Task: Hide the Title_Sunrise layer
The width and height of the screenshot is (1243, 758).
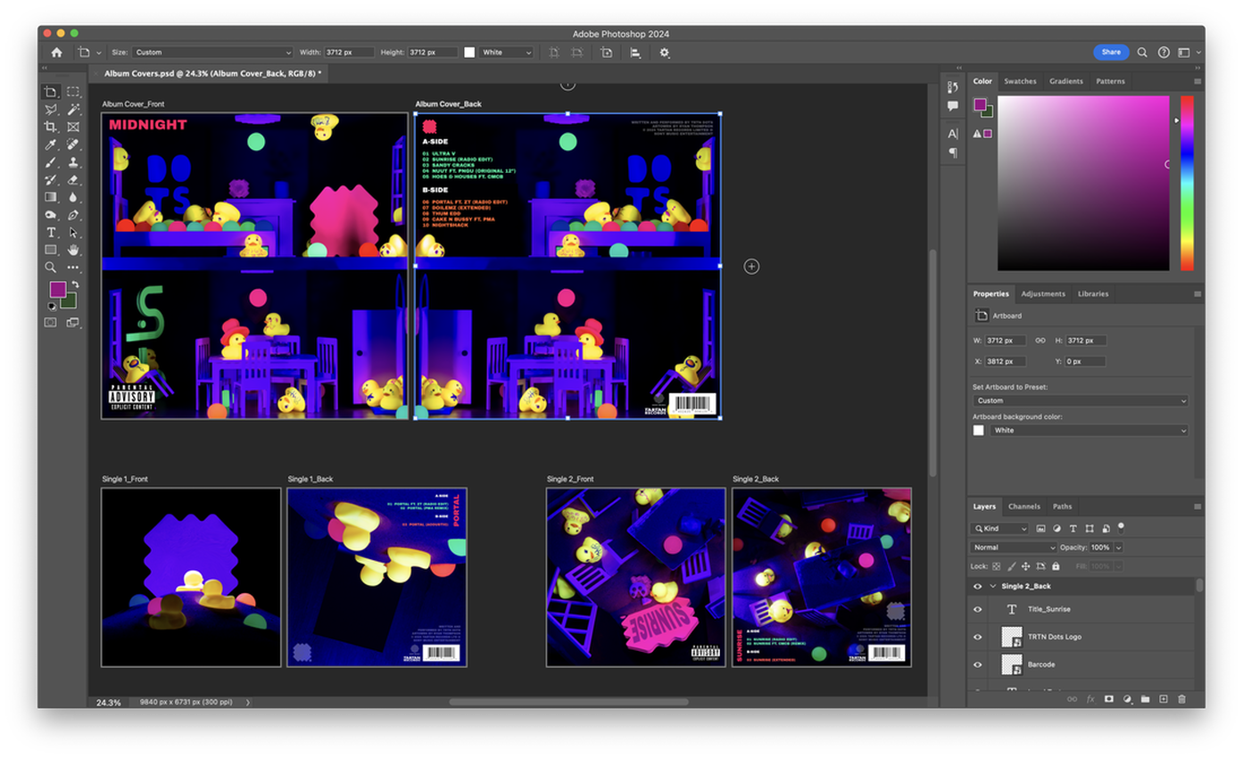Action: (x=978, y=609)
